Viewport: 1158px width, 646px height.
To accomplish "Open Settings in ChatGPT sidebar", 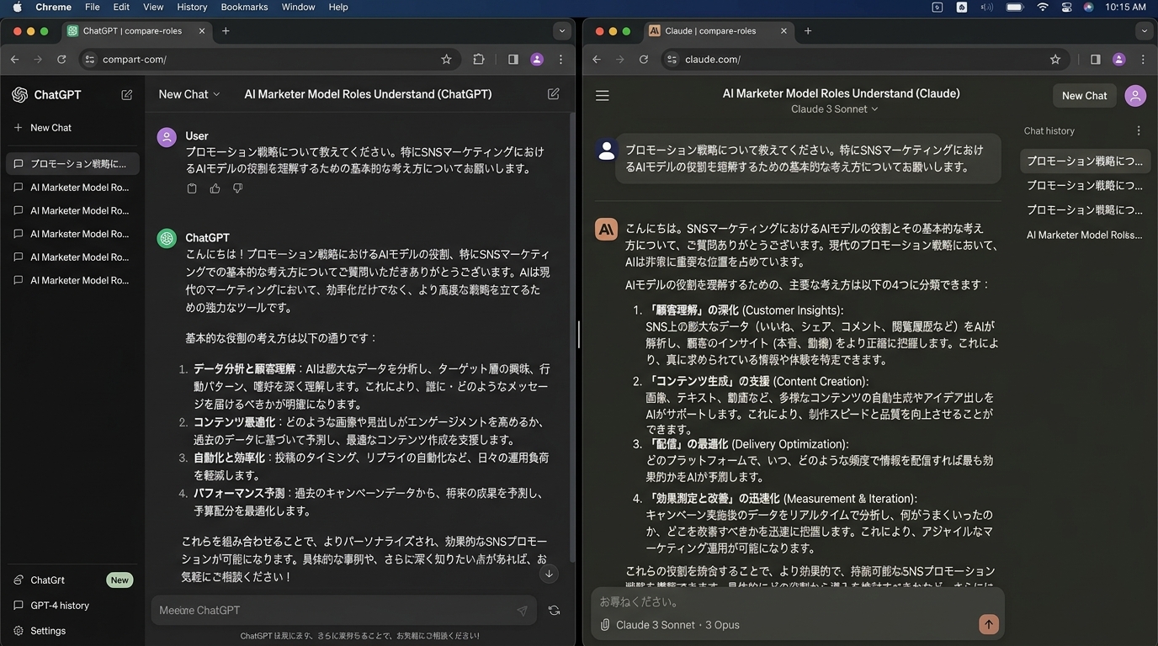I will pos(48,631).
